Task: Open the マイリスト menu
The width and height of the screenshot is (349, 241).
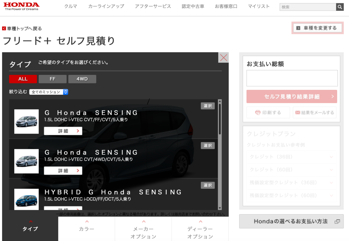Action: coord(259,6)
